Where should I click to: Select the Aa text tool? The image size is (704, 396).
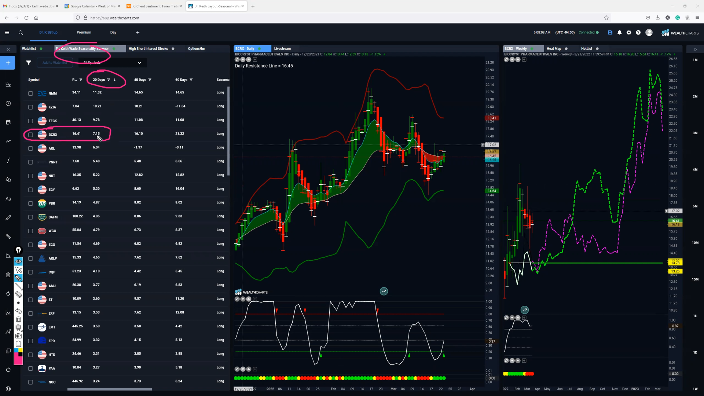pyautogui.click(x=8, y=199)
